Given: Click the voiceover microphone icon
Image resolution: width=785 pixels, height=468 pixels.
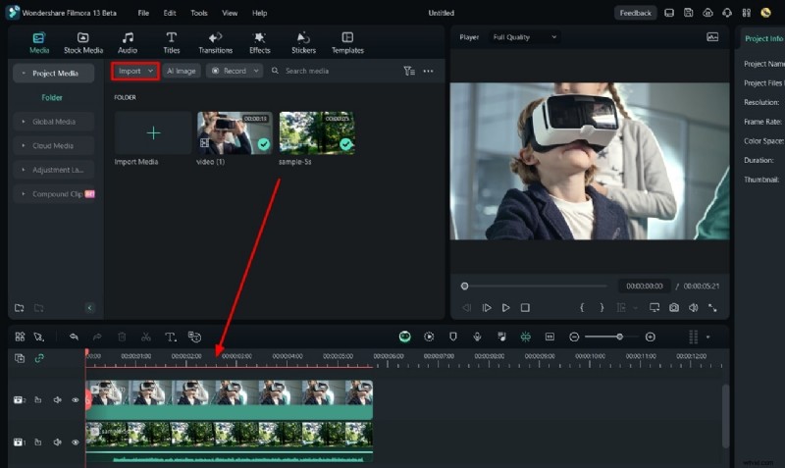Looking at the screenshot, I should click(x=477, y=337).
